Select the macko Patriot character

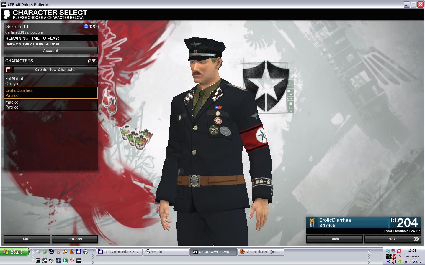tap(51, 105)
